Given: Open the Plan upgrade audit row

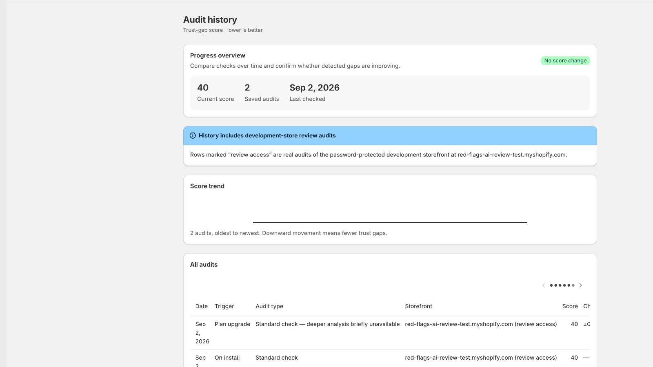Looking at the screenshot, I should point(390,333).
